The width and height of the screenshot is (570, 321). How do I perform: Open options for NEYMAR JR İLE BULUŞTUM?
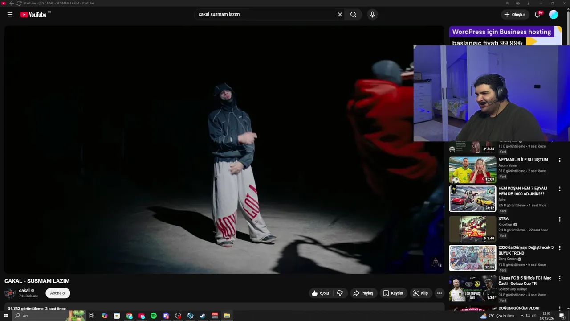click(x=560, y=160)
